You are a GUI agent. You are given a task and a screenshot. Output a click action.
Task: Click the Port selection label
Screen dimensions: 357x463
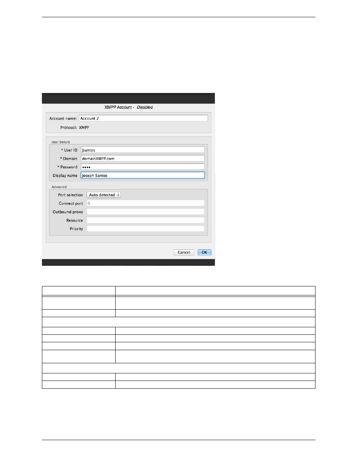[70, 195]
